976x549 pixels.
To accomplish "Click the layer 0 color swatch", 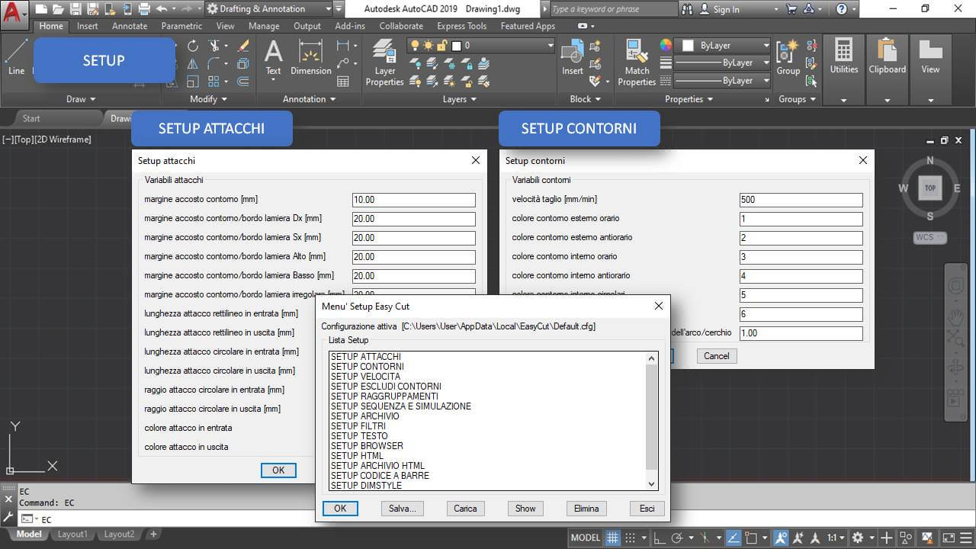I will [x=457, y=46].
